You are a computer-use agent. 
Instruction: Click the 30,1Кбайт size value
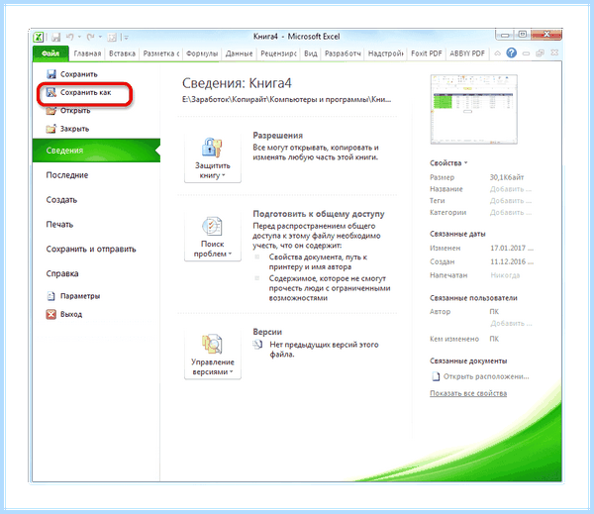[x=507, y=177]
